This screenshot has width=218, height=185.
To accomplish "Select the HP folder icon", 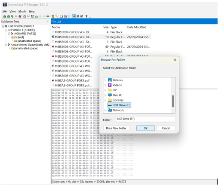I will pos(110,90).
